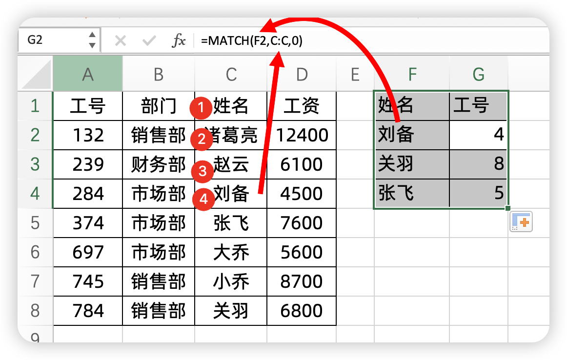
Task: Click cell F3 关羽 in column F
Action: pos(412,164)
